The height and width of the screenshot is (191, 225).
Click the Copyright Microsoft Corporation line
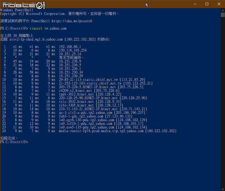tap(59, 14)
